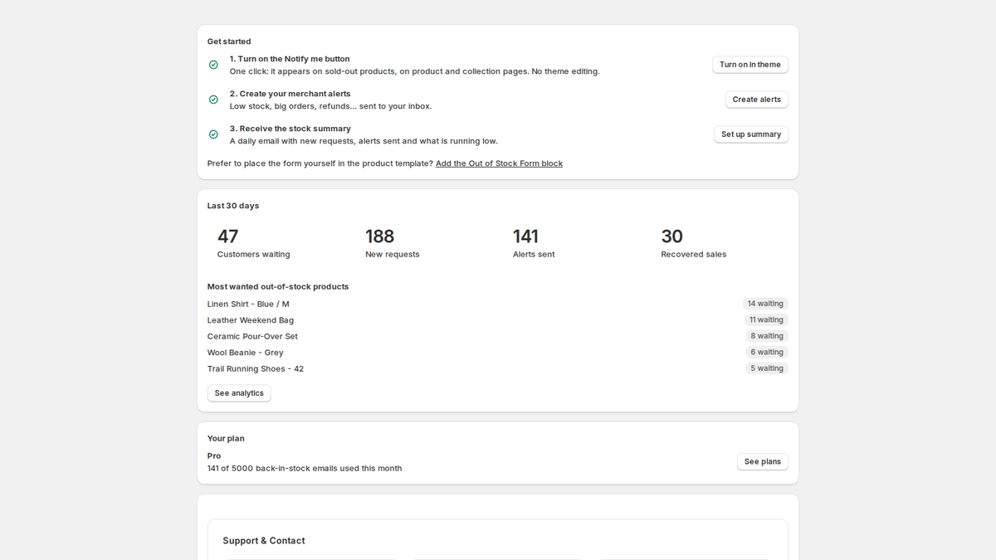Click Set up summary button
The height and width of the screenshot is (560, 996).
point(751,134)
